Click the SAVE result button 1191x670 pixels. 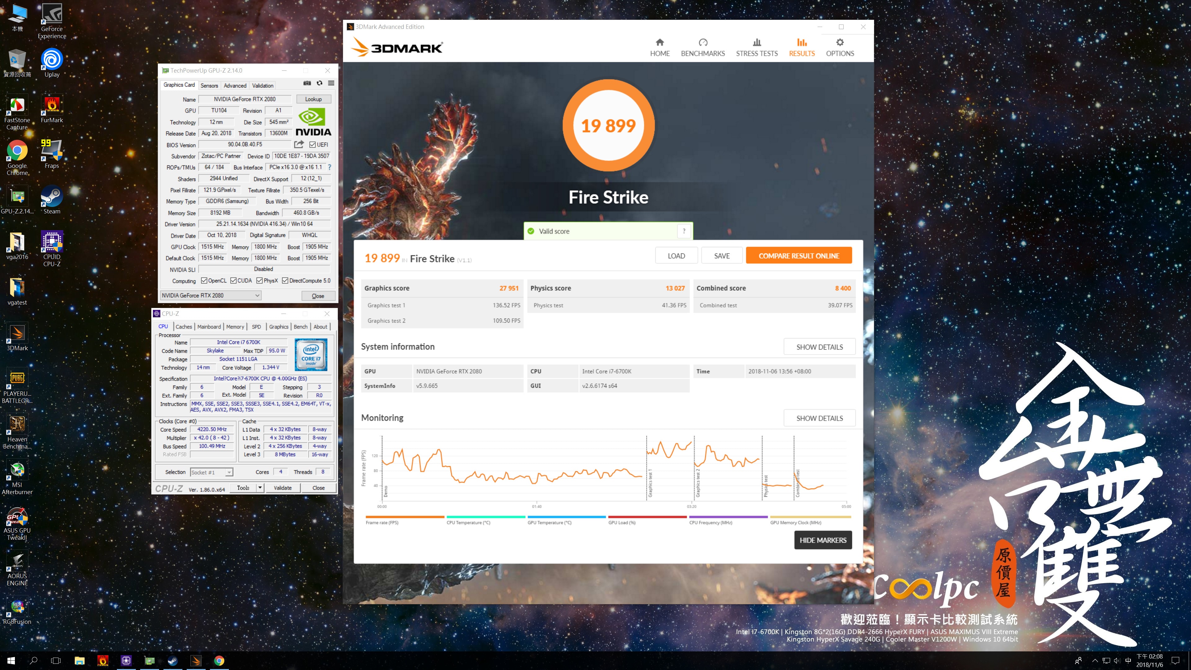point(722,256)
